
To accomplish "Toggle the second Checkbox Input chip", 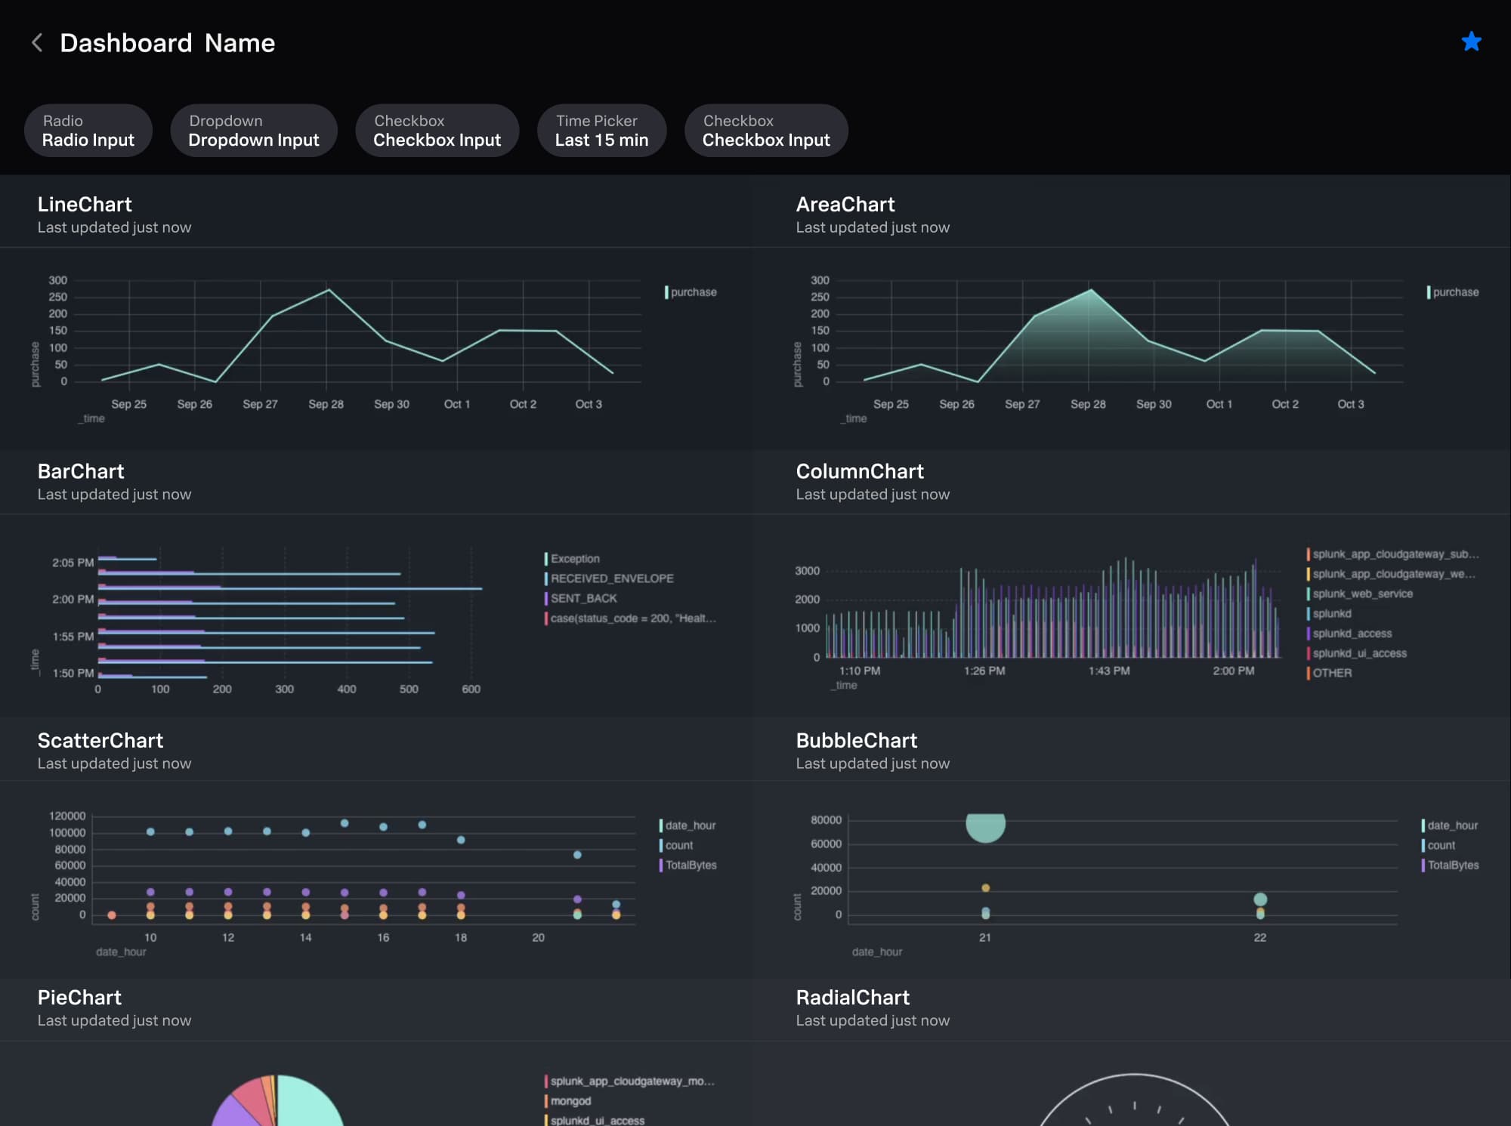I will pyautogui.click(x=766, y=130).
